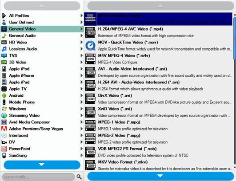Click the TVS monitor icon
Viewport: 236px width, 181px height.
point(4,55)
